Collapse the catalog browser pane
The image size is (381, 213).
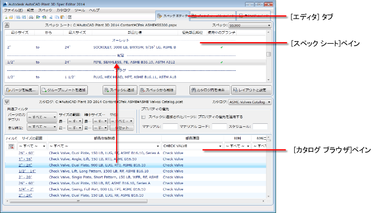pyautogui.click(x=7, y=102)
